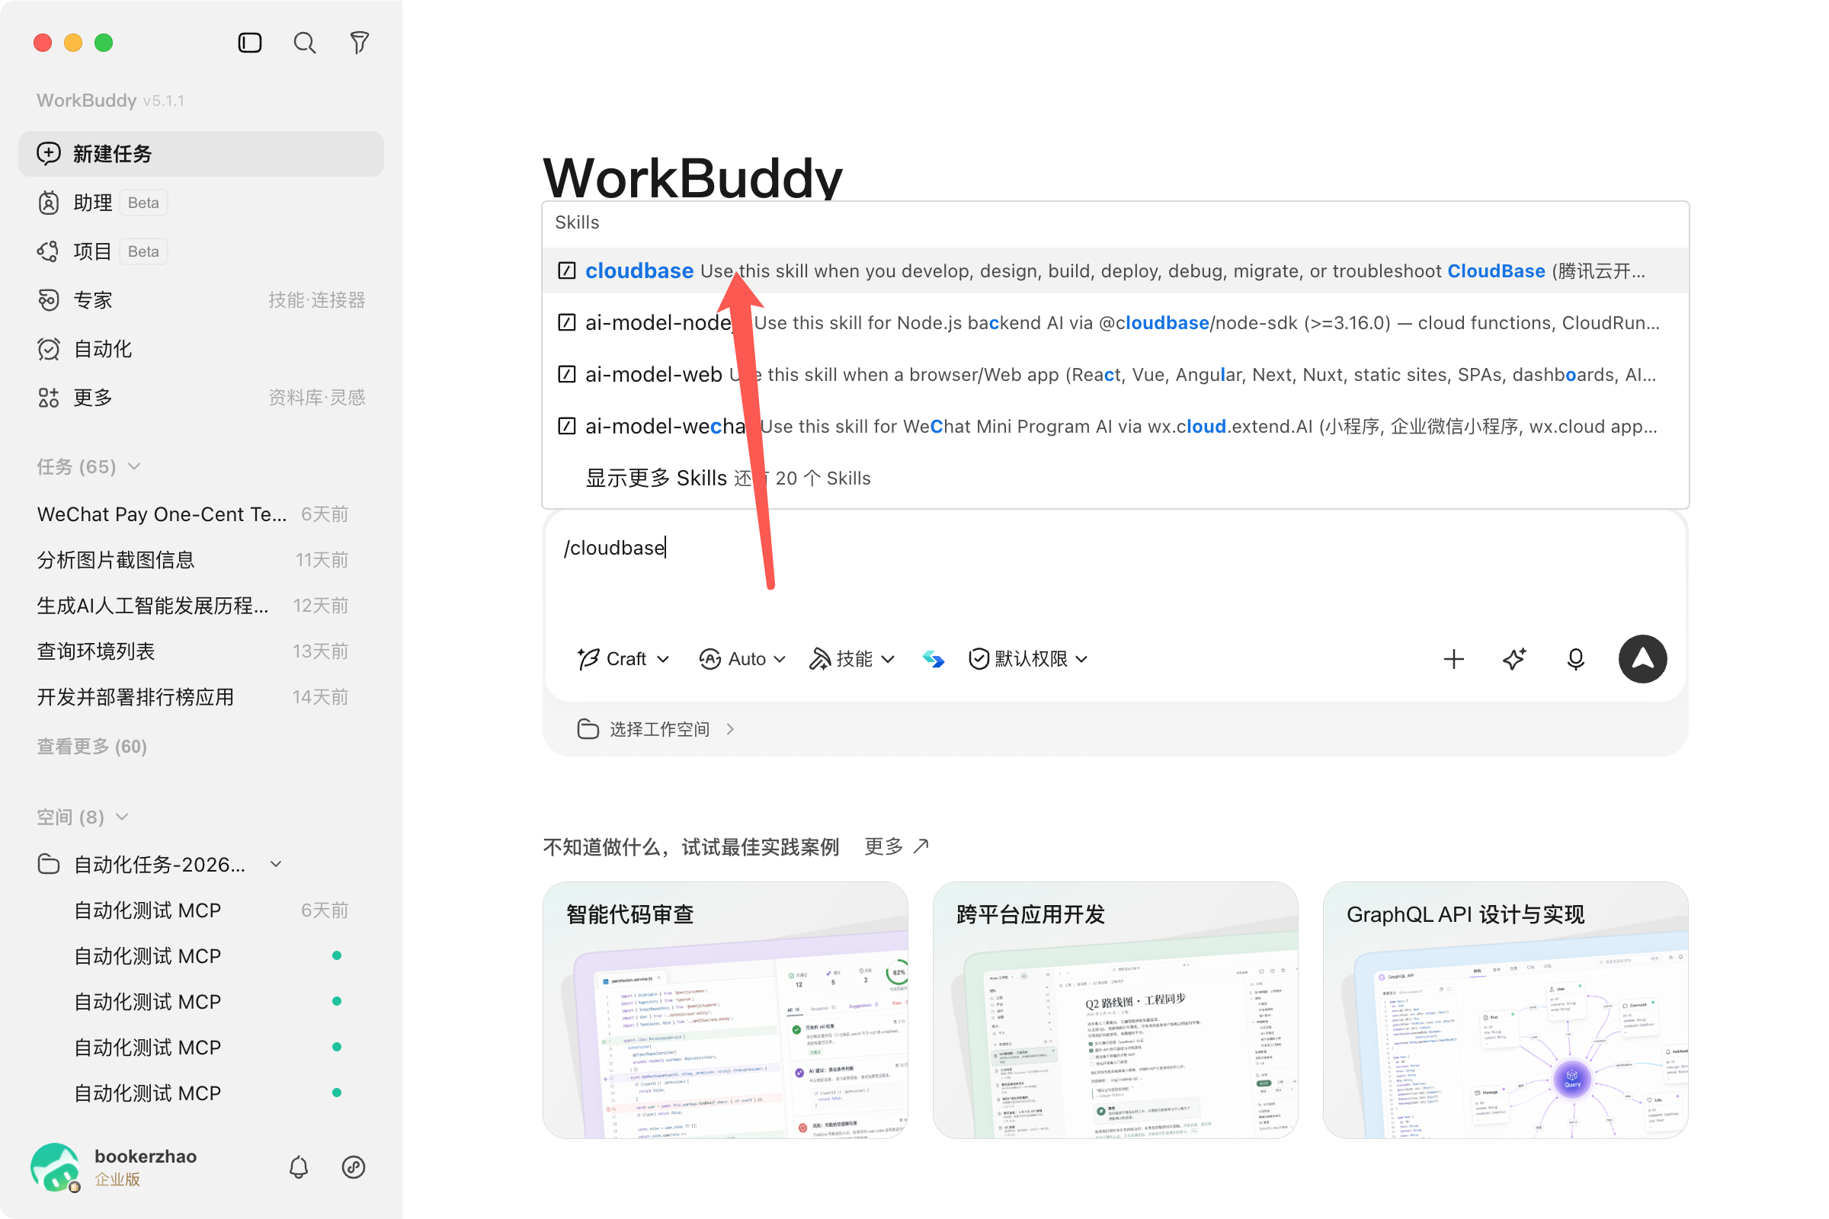Click the 自动化 clock-check icon

pos(48,349)
